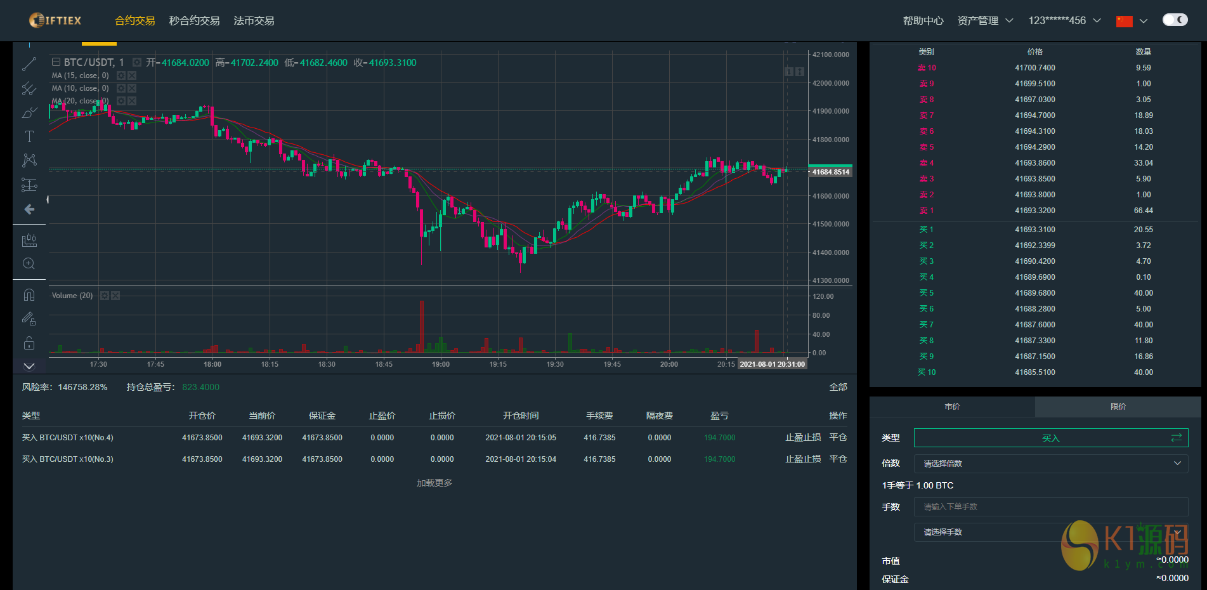Select the trend line drawing tool
Viewport: 1207px width, 590px height.
(x=29, y=64)
